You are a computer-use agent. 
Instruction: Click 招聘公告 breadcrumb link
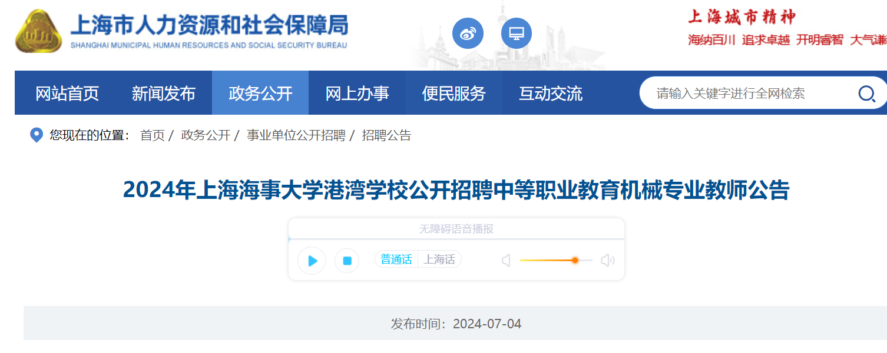(x=386, y=135)
